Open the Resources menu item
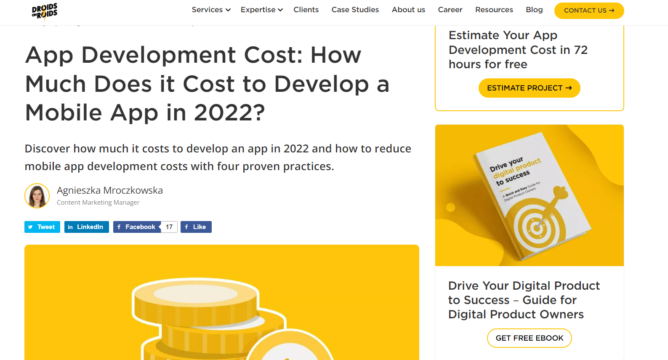 click(x=494, y=10)
